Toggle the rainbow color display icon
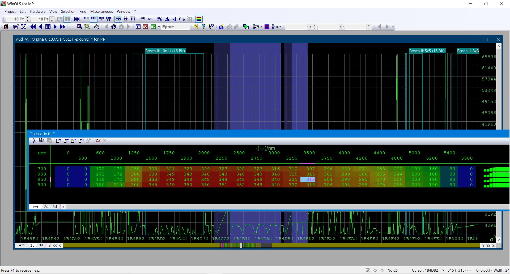 [199, 19]
